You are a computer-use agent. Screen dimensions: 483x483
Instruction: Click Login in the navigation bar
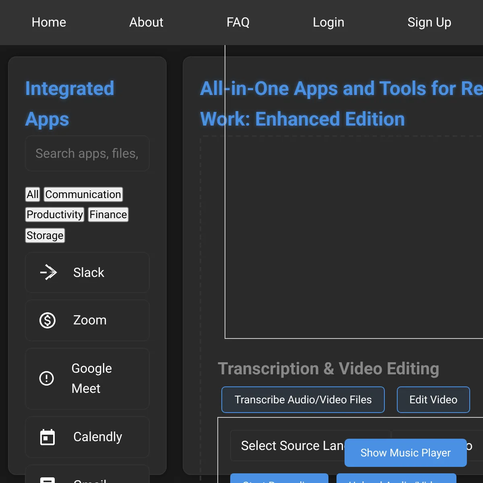pos(328,22)
